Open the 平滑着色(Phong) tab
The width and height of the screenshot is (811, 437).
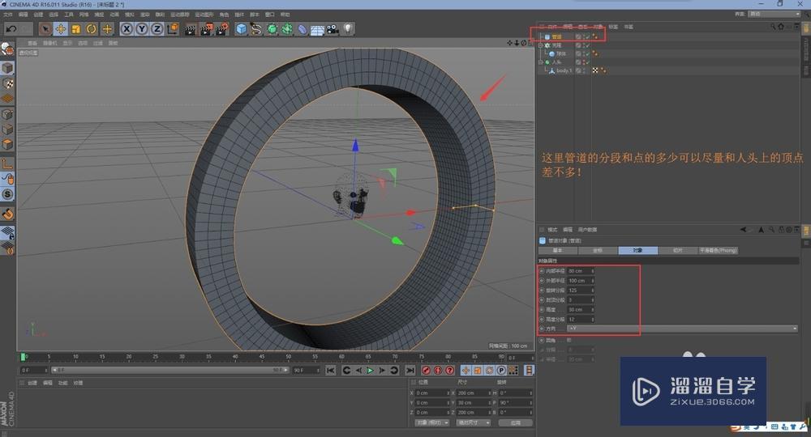pos(719,250)
